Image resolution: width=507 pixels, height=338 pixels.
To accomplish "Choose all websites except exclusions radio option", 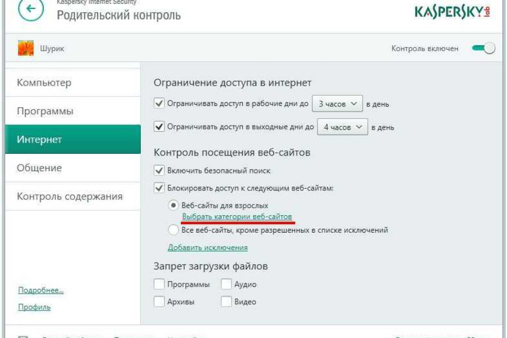I will [174, 230].
